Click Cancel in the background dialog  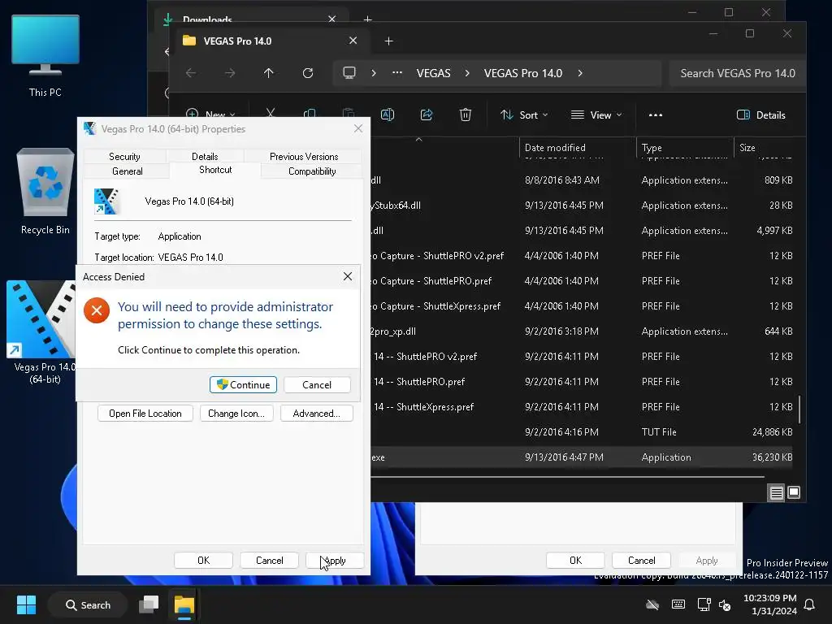tap(642, 561)
